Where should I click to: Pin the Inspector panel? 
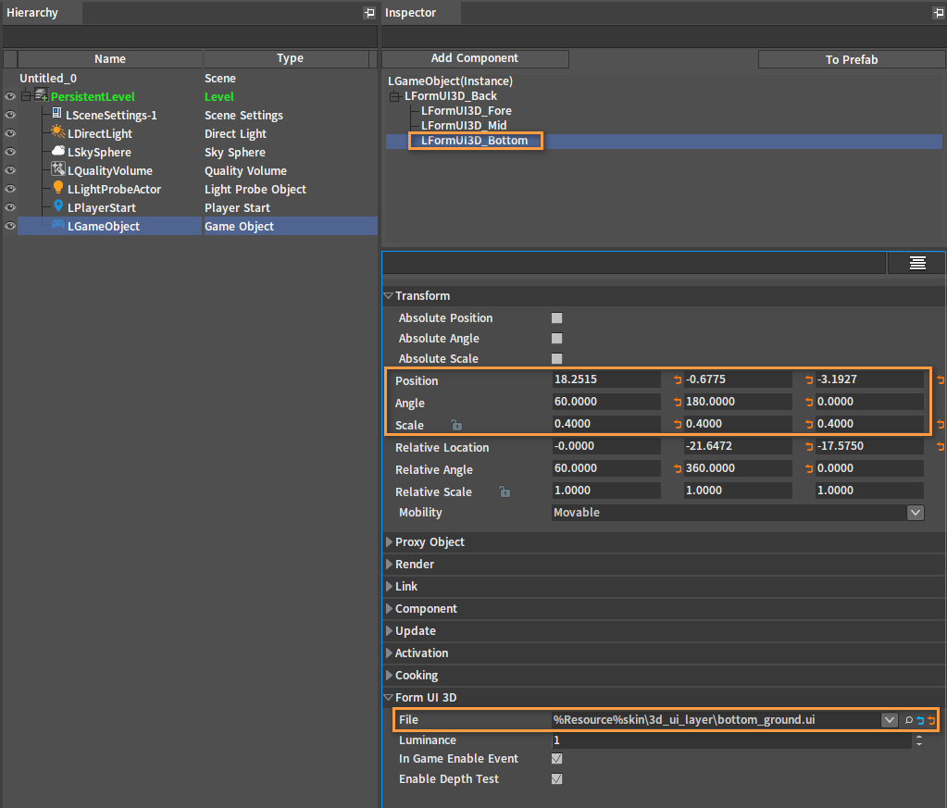[x=938, y=13]
